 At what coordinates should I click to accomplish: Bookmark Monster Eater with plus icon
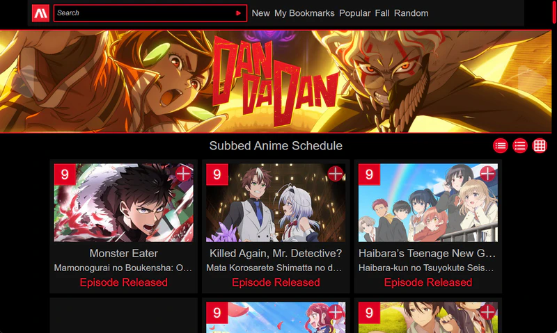[183, 174]
